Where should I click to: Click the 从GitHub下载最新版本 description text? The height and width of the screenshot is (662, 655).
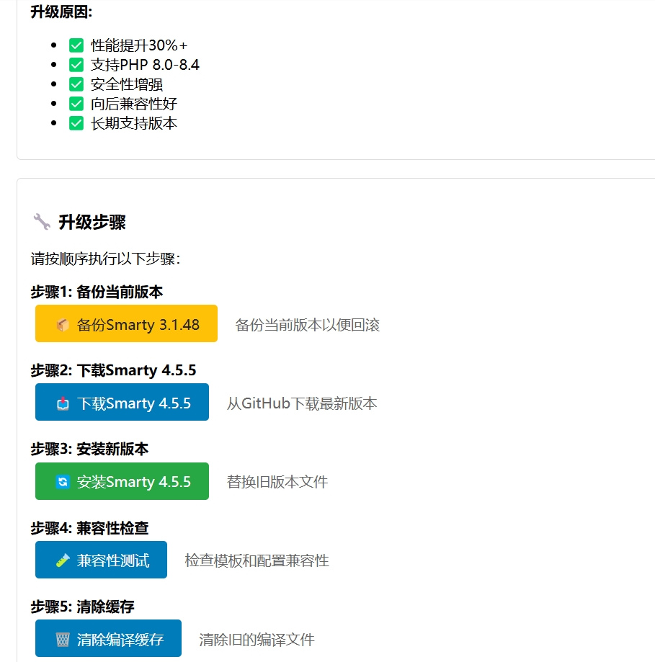coord(302,403)
